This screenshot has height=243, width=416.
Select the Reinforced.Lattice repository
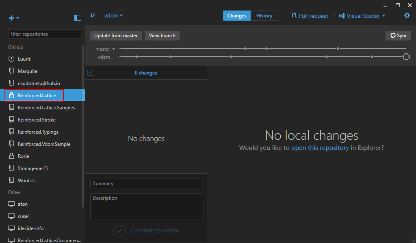click(42, 96)
